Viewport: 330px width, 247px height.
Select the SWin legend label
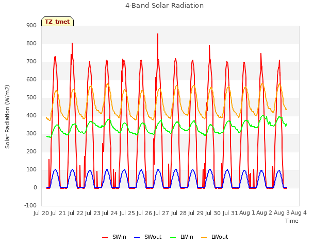(119, 237)
